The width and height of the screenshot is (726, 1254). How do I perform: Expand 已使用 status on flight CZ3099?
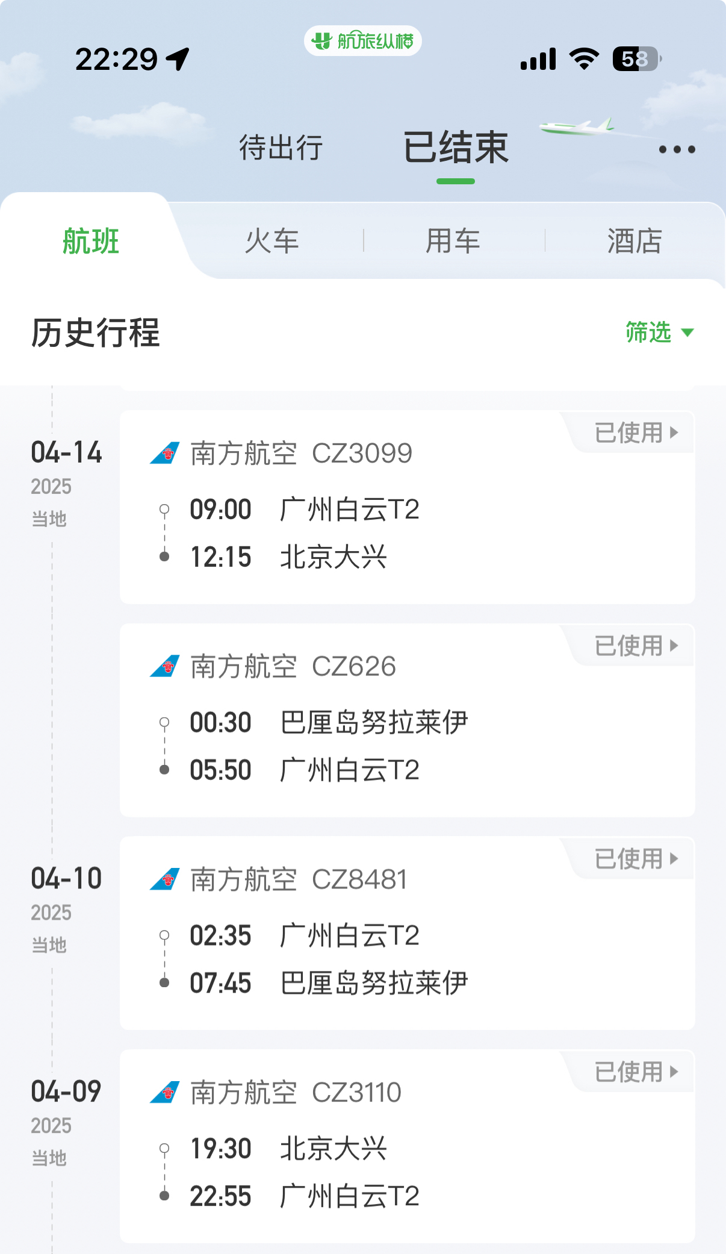tap(636, 432)
